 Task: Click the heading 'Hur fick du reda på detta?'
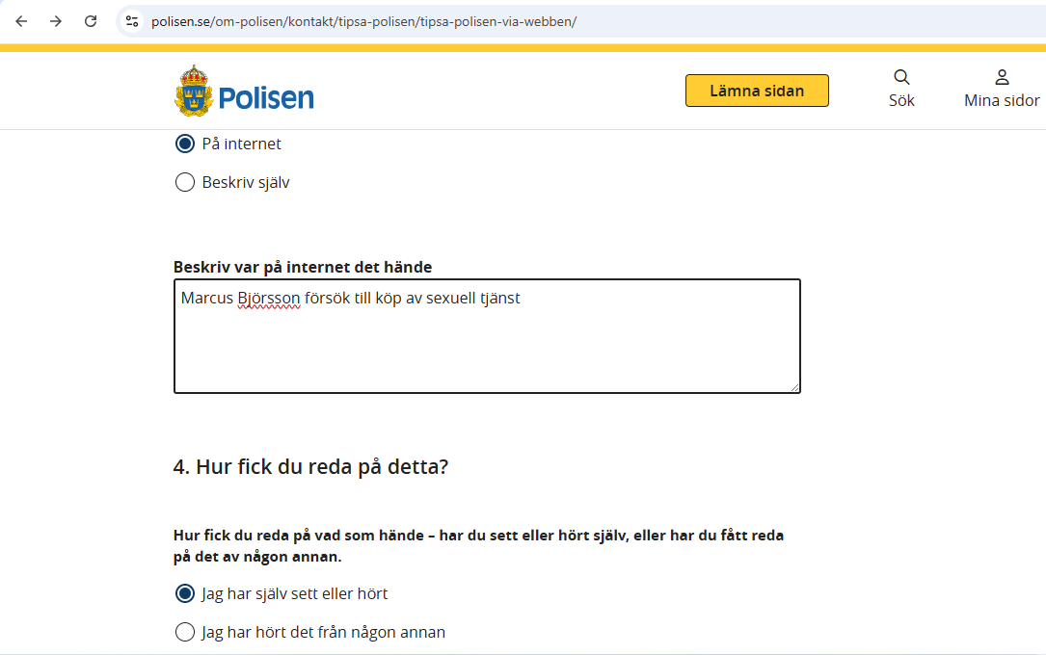click(310, 467)
